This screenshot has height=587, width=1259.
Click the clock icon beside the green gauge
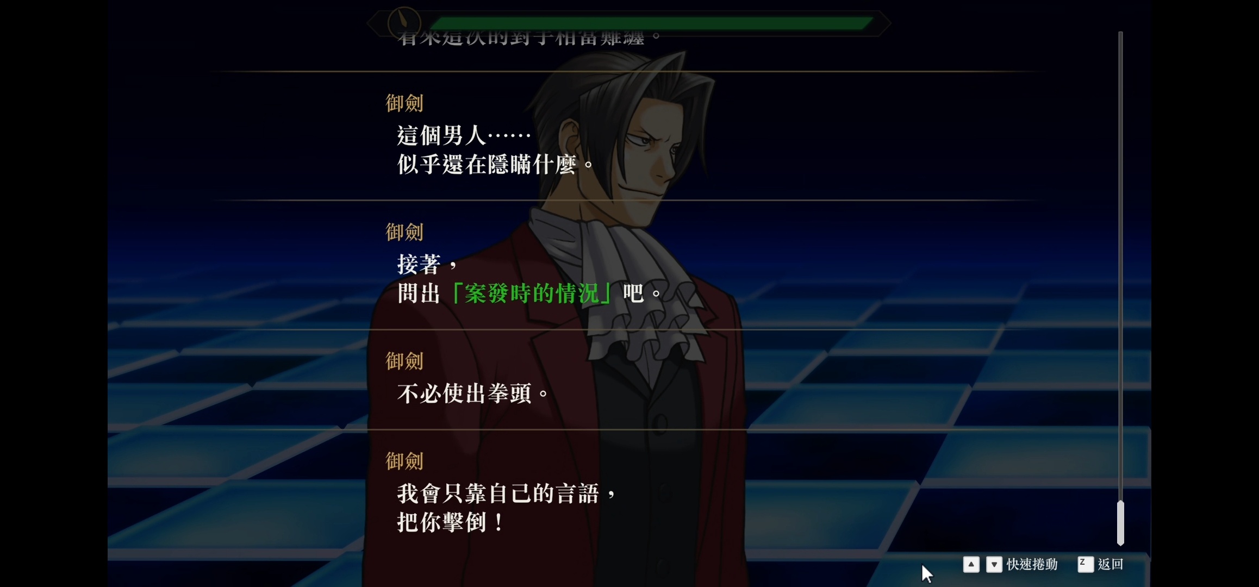click(404, 22)
